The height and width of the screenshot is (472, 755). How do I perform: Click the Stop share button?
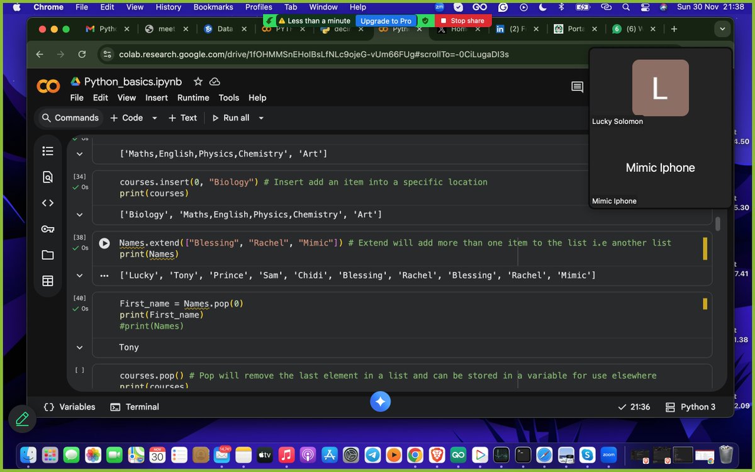pos(462,21)
